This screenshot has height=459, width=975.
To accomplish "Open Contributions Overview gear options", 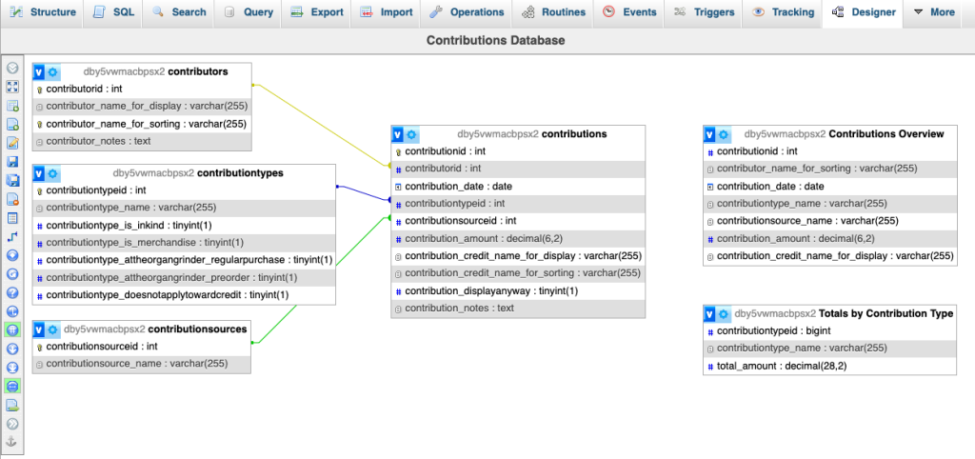I will 724,133.
